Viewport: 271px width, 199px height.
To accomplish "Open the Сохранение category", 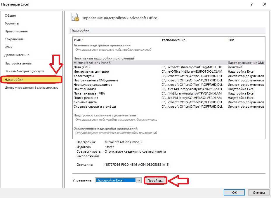I will 14,39.
